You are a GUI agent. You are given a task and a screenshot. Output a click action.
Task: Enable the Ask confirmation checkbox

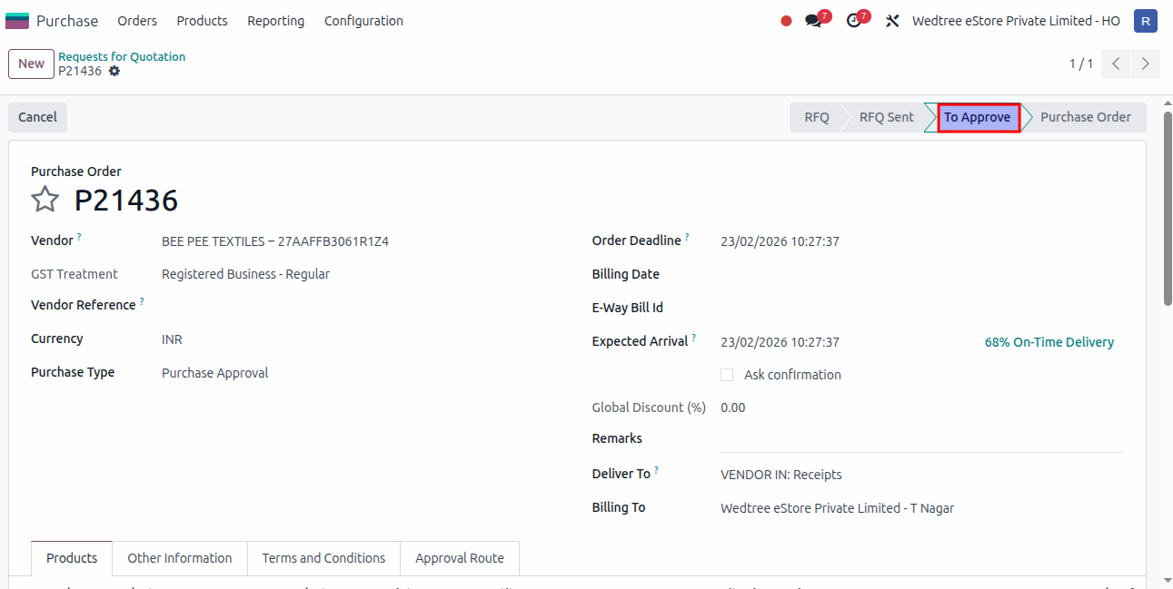click(x=727, y=375)
